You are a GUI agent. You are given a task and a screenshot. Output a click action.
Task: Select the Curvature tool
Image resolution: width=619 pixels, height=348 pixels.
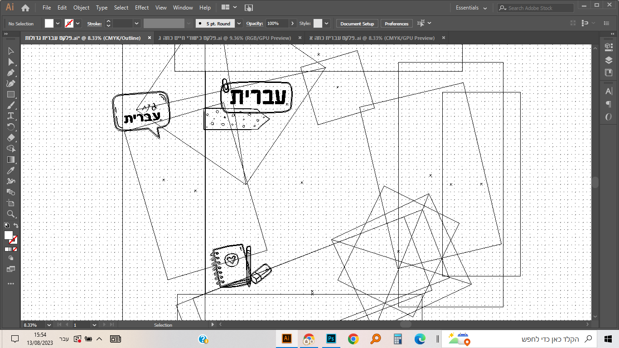11,83
